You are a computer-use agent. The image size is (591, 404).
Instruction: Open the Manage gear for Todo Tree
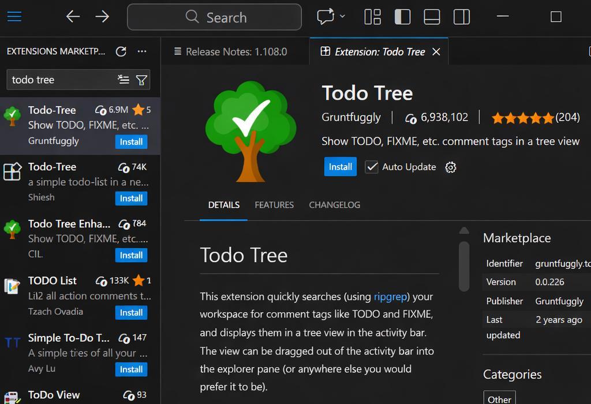tap(450, 167)
